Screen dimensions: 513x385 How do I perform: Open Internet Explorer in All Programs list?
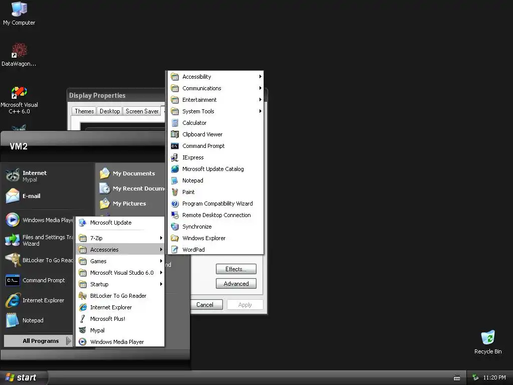click(120, 307)
